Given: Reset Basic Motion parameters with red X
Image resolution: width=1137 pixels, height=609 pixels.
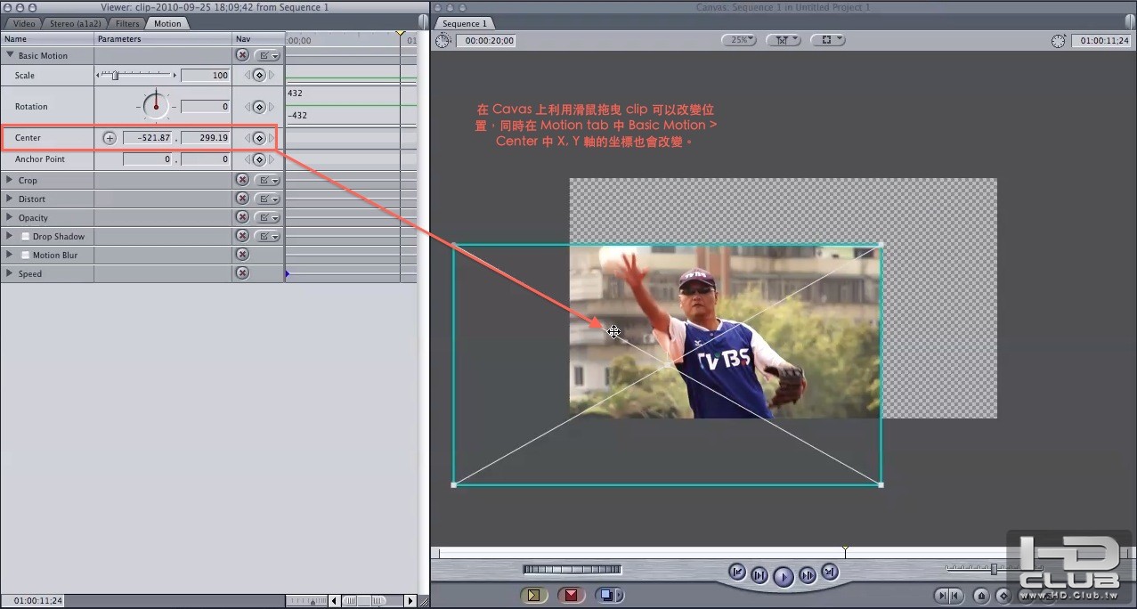Looking at the screenshot, I should pyautogui.click(x=242, y=55).
